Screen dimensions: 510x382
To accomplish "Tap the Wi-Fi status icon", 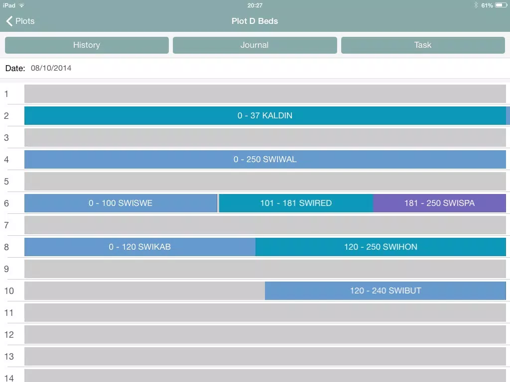I will tap(21, 5).
